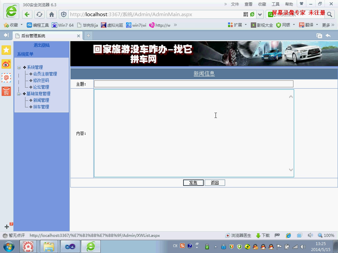This screenshot has height=253, width=338.
Task: Click the security shield icon in address bar
Action: click(64, 14)
